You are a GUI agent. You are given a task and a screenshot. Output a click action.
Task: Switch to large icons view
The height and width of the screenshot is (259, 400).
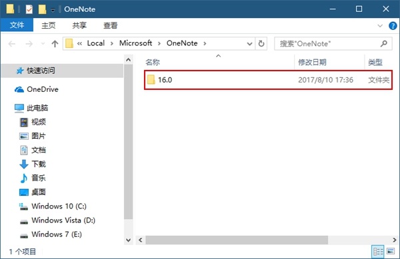pyautogui.click(x=391, y=252)
